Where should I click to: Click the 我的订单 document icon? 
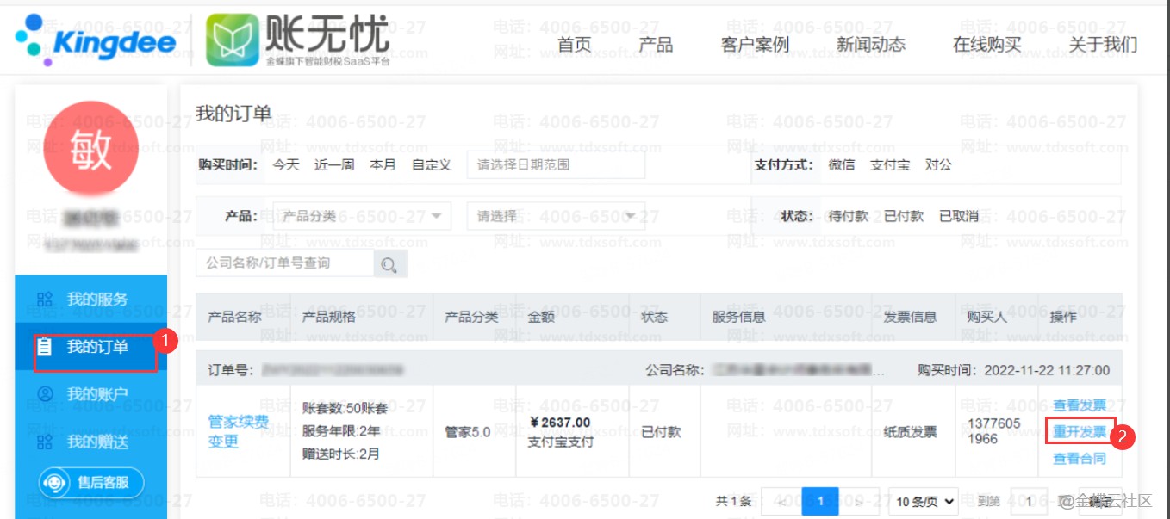(45, 347)
